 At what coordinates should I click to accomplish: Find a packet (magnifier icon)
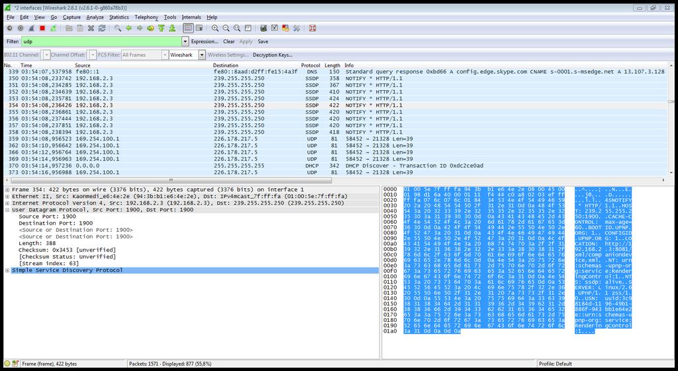(118, 28)
